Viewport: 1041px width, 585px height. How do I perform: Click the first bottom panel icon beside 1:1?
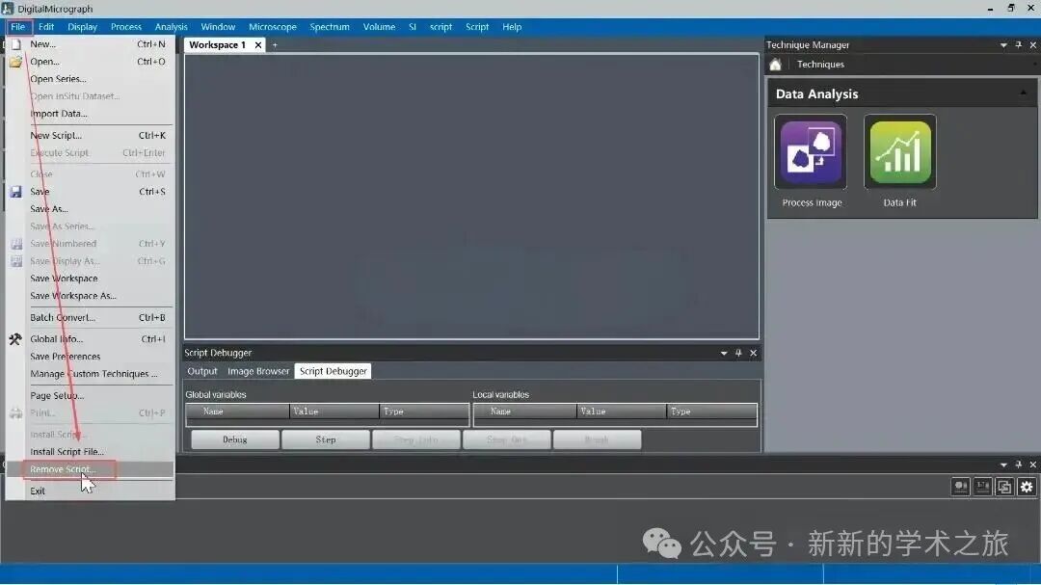tap(961, 487)
